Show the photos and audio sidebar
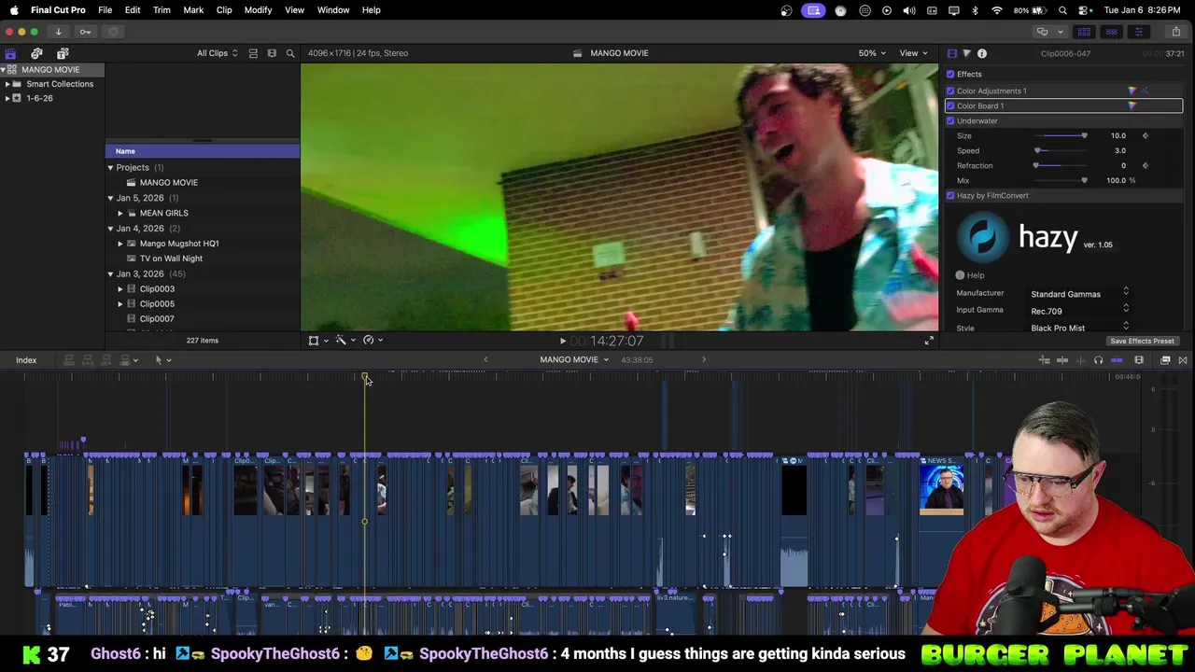Image resolution: width=1195 pixels, height=672 pixels. [36, 53]
